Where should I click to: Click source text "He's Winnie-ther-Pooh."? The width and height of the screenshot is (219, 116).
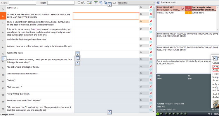pos(18,94)
